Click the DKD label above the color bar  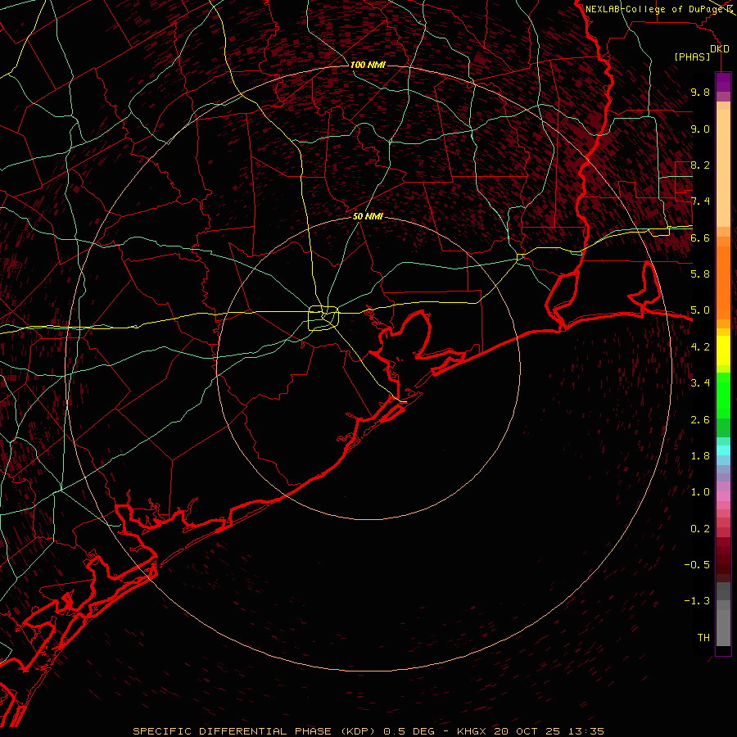point(719,49)
